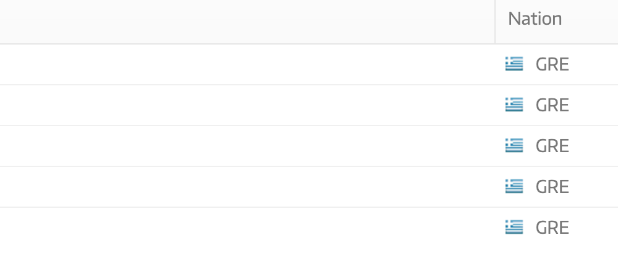Click the GRE nation code in the second row
Screen dimensions: 618x261
[x=552, y=105]
